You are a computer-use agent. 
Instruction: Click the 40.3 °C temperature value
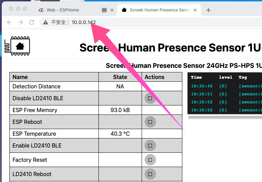[120, 134]
